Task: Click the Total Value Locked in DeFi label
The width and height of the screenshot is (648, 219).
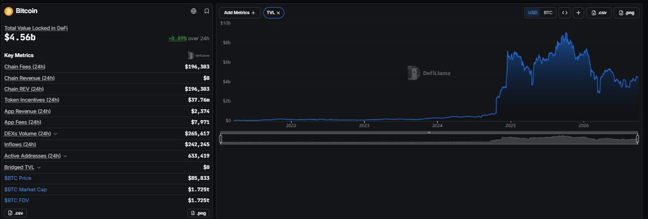Action: (x=36, y=28)
